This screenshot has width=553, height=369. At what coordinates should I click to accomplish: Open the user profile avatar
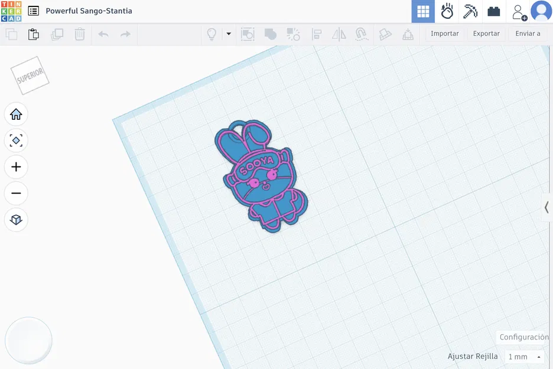(x=541, y=11)
